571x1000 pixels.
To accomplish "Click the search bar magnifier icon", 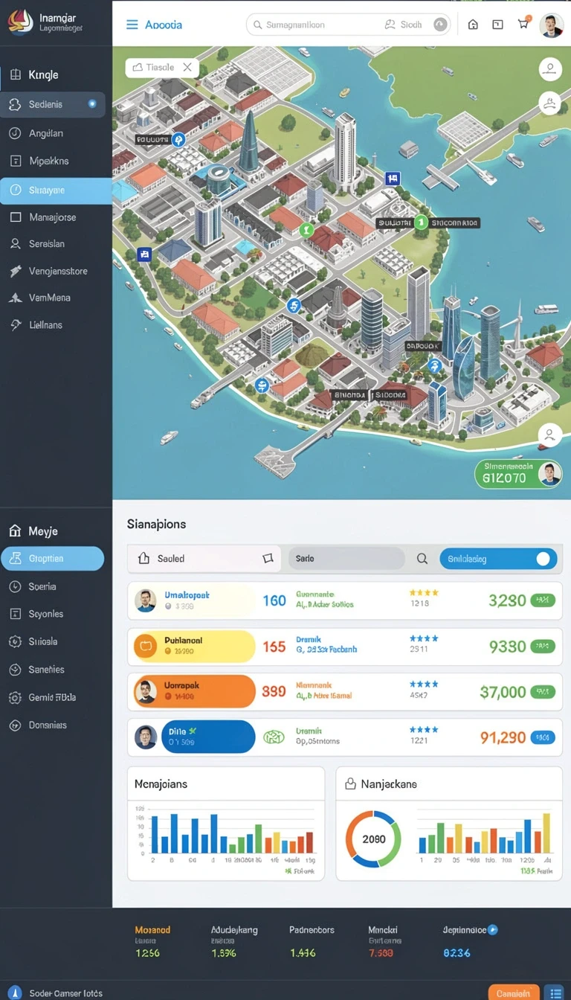I will [x=258, y=25].
